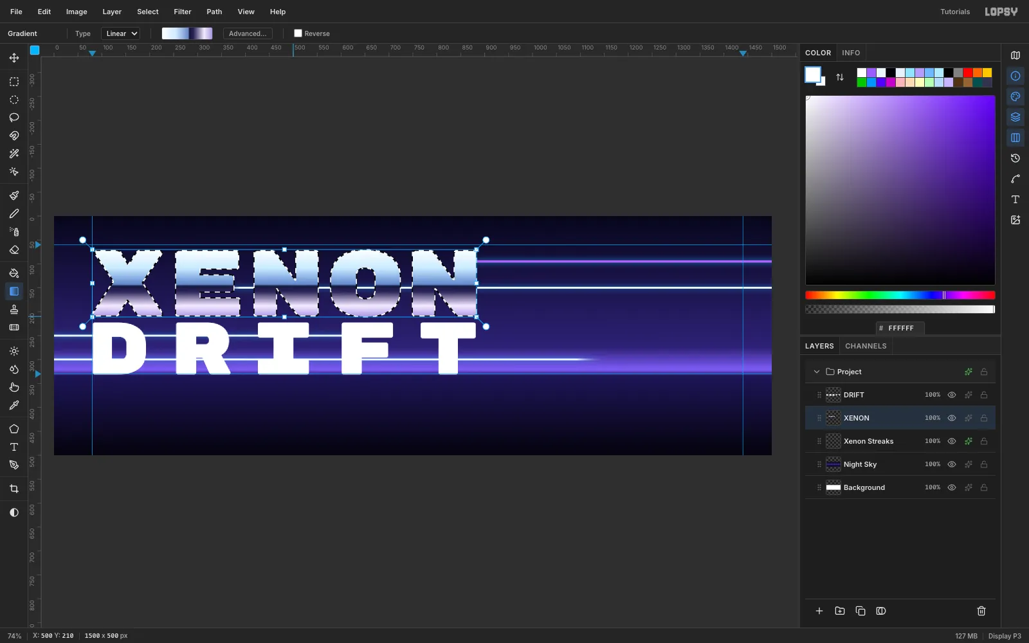Select the Crop tool
The image size is (1029, 643).
(14, 489)
